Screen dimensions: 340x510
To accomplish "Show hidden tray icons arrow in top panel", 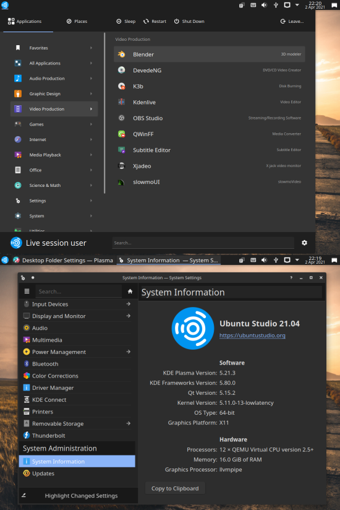I will pos(297,5).
